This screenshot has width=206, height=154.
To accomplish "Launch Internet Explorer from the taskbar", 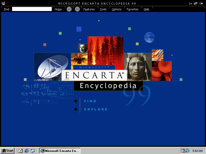I will (x=27, y=151).
